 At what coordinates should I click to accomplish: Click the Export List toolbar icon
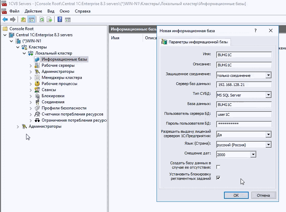(49, 19)
